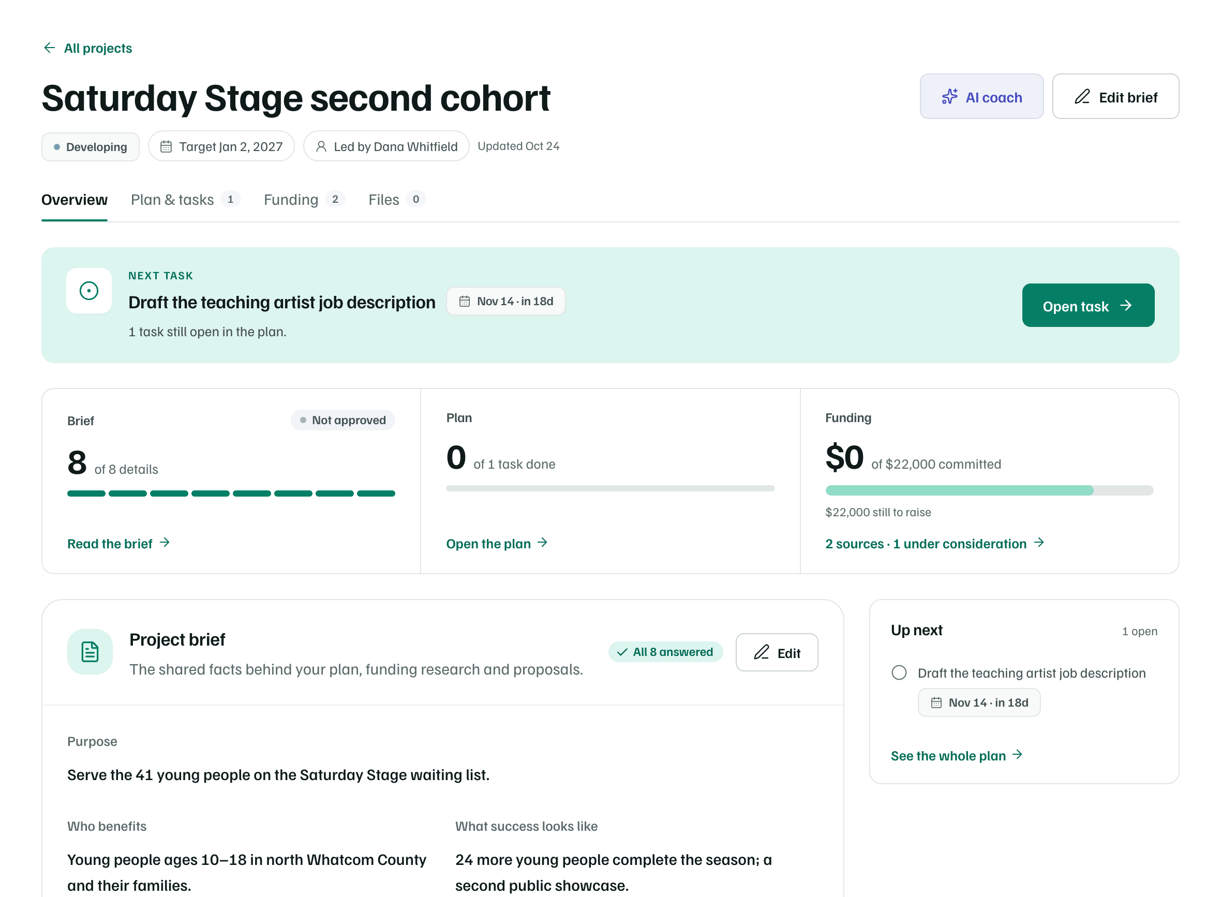Image resolution: width=1221 pixels, height=897 pixels.
Task: Mark Draft the teaching artist job description complete
Action: tap(899, 672)
